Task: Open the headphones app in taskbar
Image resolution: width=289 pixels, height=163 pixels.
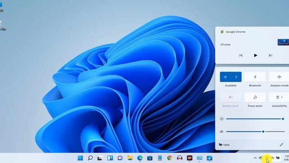Action: point(180,158)
